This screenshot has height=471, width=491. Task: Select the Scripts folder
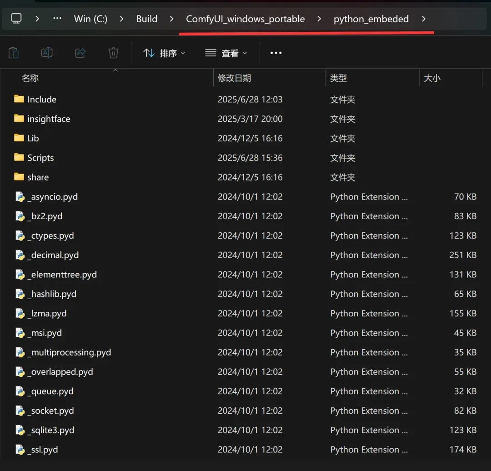40,158
